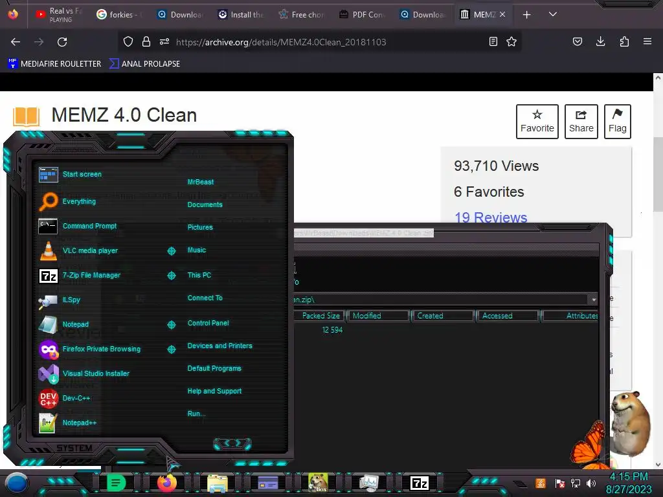Open the MrBeast user folder
Viewport: 663px width, 497px height.
[201, 182]
